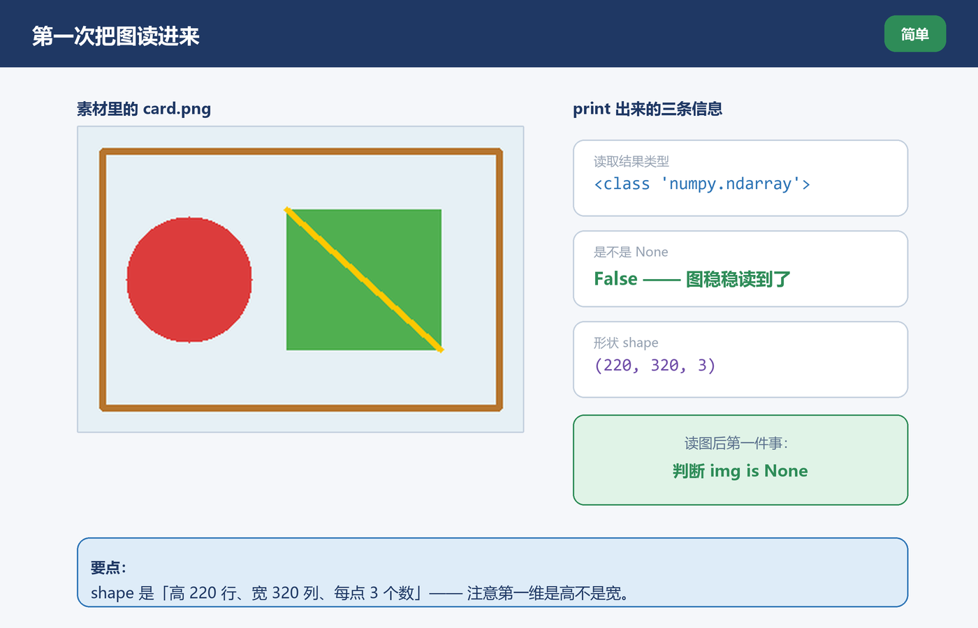Click the text 读图后第一件事:

click(737, 443)
